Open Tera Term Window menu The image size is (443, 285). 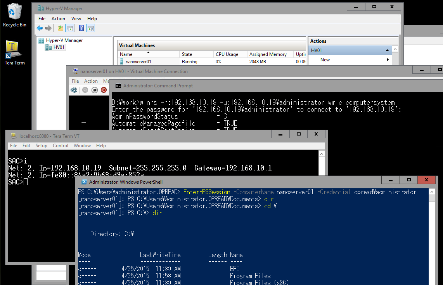(82, 145)
